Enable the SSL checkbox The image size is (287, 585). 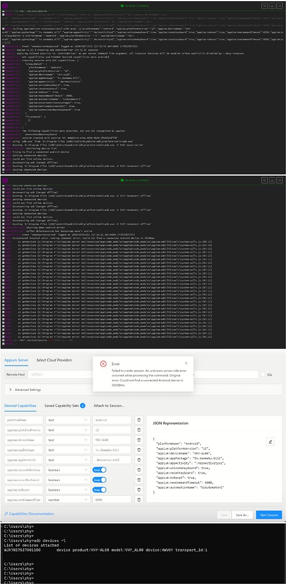pos(263,374)
